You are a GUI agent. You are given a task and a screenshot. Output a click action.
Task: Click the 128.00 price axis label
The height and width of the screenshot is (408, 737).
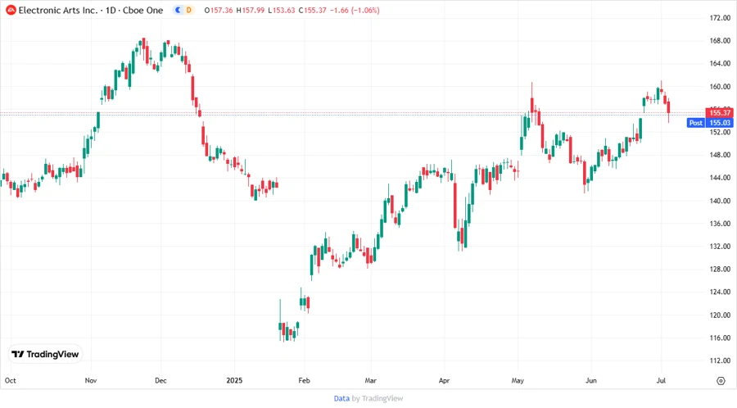pyautogui.click(x=720, y=269)
